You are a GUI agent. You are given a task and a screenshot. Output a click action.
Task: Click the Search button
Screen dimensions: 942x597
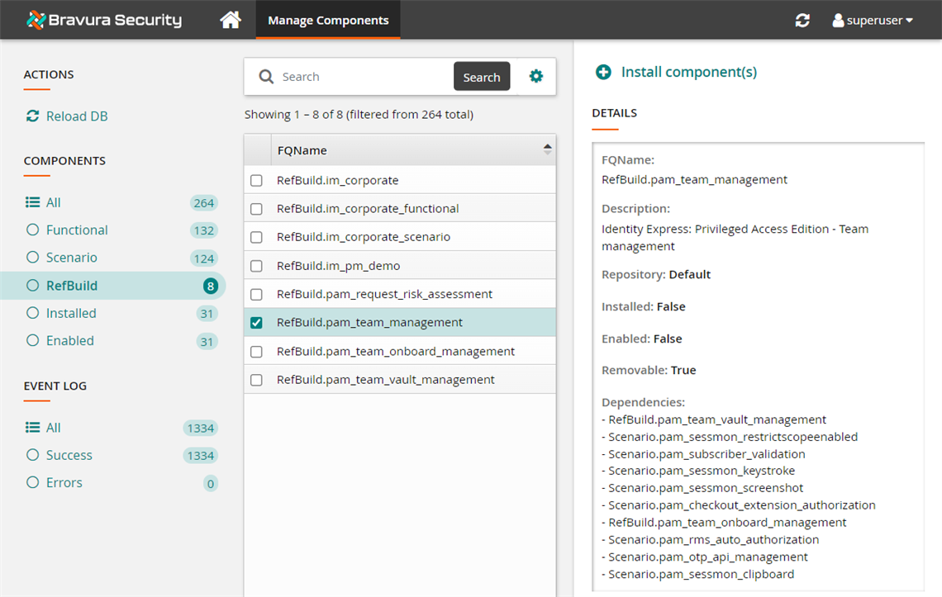point(482,76)
